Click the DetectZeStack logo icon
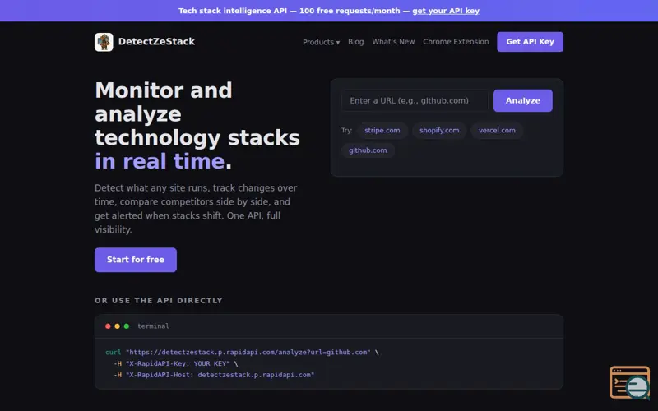Screen dimensions: 658x411 click(x=104, y=42)
